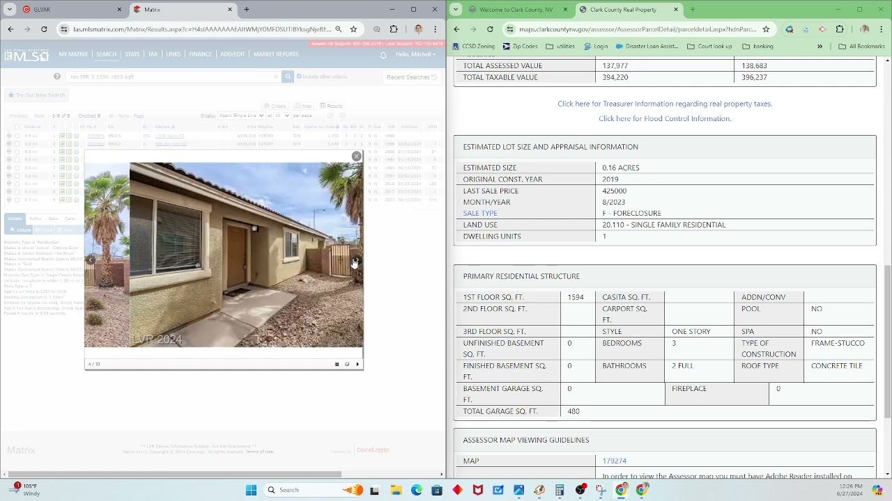Open Recent Searches list
The width and height of the screenshot is (892, 501).
coord(411,77)
